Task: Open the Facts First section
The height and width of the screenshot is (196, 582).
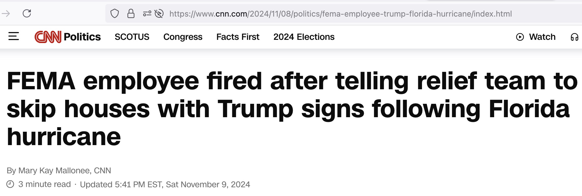Action: pyautogui.click(x=238, y=37)
